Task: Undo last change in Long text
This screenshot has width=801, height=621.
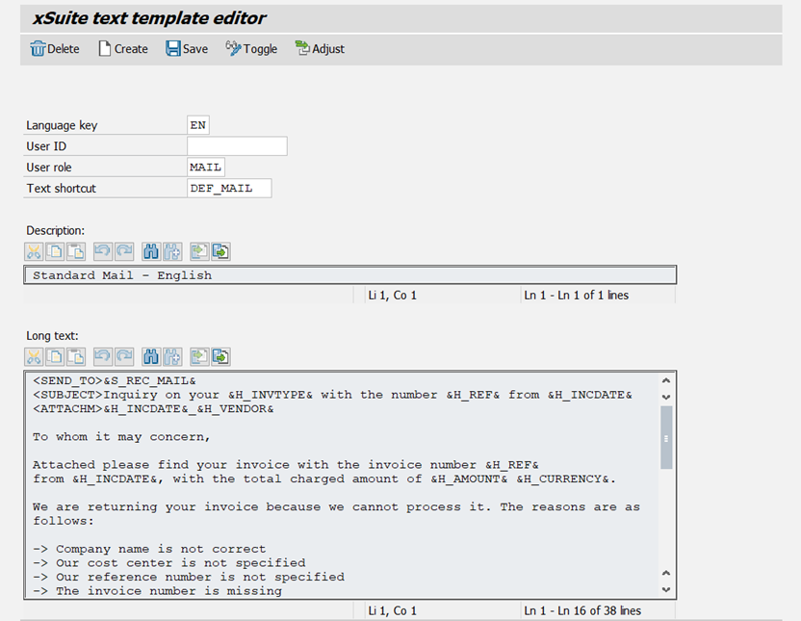Action: (104, 356)
